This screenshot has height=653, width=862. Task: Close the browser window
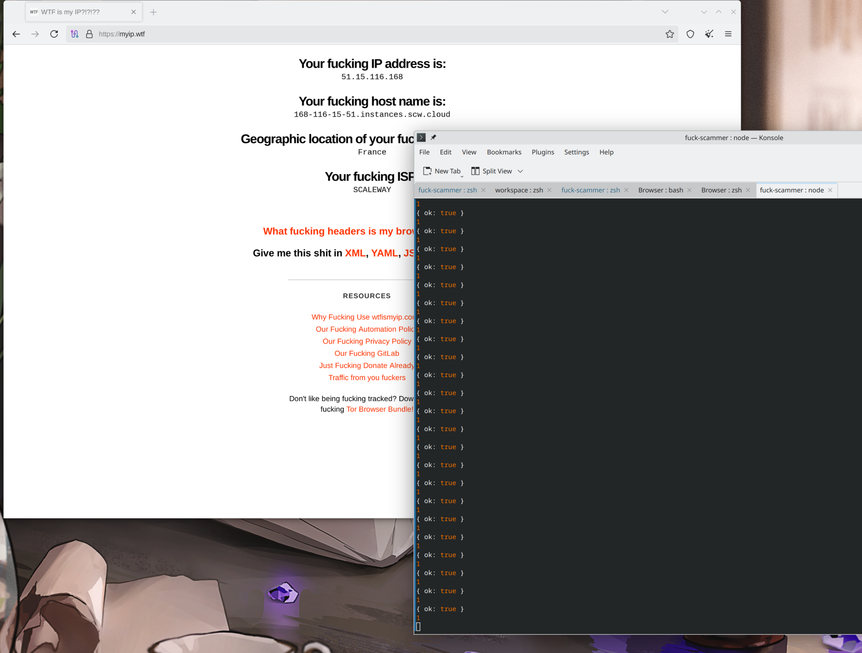click(x=733, y=12)
